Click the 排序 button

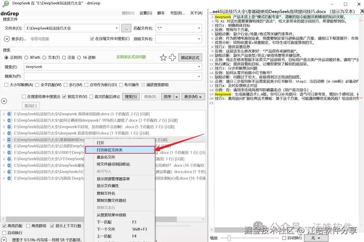[x=168, y=97]
